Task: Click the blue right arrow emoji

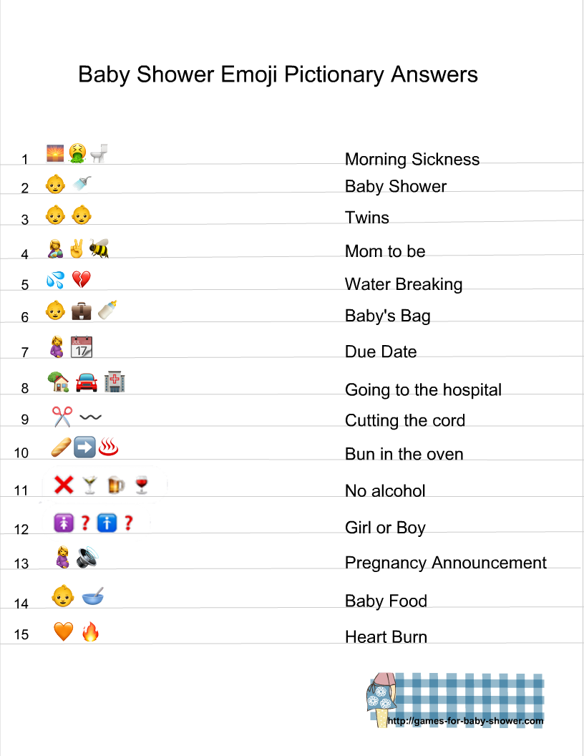Action: click(x=84, y=449)
